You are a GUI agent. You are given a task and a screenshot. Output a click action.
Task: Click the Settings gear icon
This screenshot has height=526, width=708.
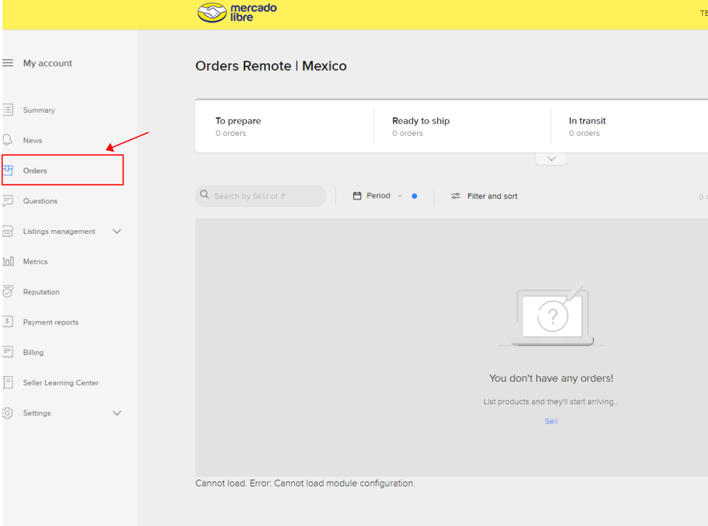(x=8, y=413)
